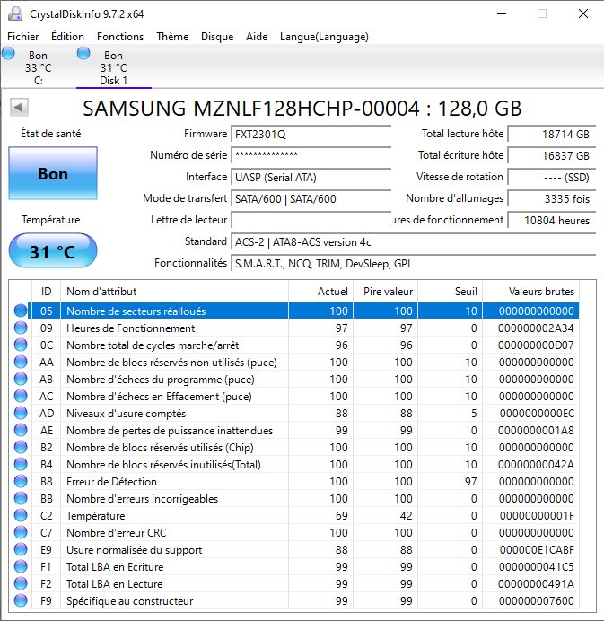
Task: Click status orb of Spécifique au constructeur row
Action: pos(21,600)
